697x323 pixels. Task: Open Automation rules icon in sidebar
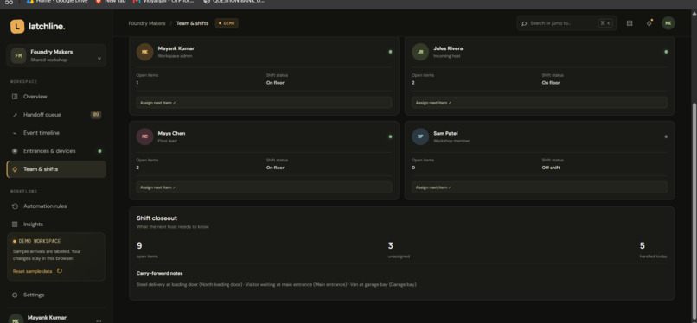(15, 206)
